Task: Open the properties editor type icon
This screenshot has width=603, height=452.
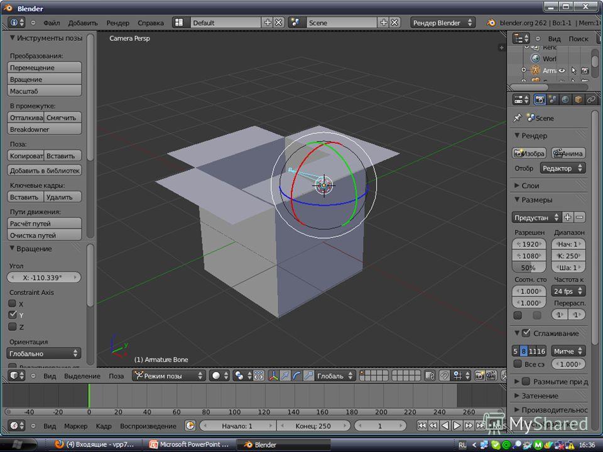Action: [521, 100]
